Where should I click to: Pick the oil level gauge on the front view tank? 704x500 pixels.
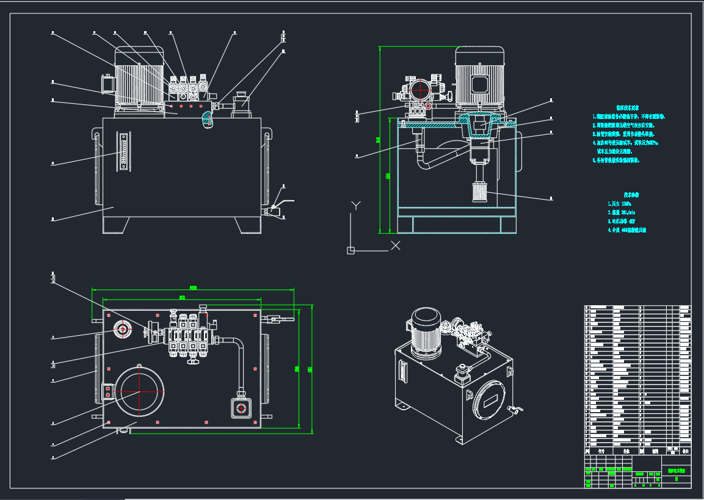[123, 151]
